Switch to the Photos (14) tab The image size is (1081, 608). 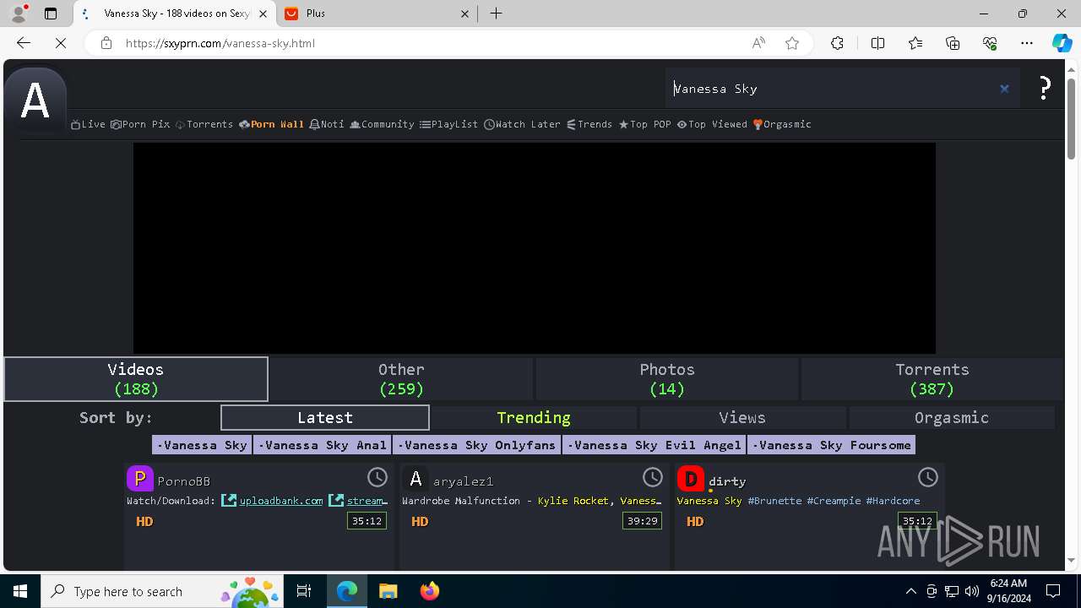[x=667, y=379]
